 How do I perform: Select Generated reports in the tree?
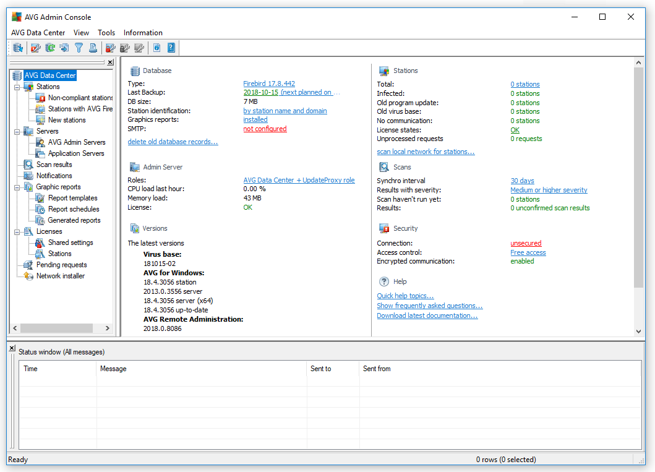[74, 220]
